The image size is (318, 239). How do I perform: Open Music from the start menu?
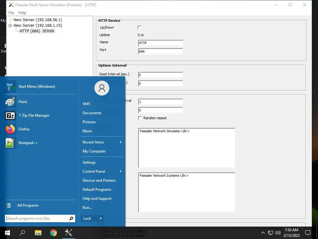click(87, 131)
